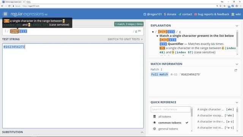The height and width of the screenshot is (137, 243).
Task: Click into the regular expression input field
Action: (73, 31)
